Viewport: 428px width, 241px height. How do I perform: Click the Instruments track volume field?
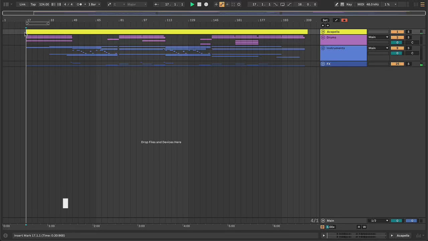(x=397, y=53)
